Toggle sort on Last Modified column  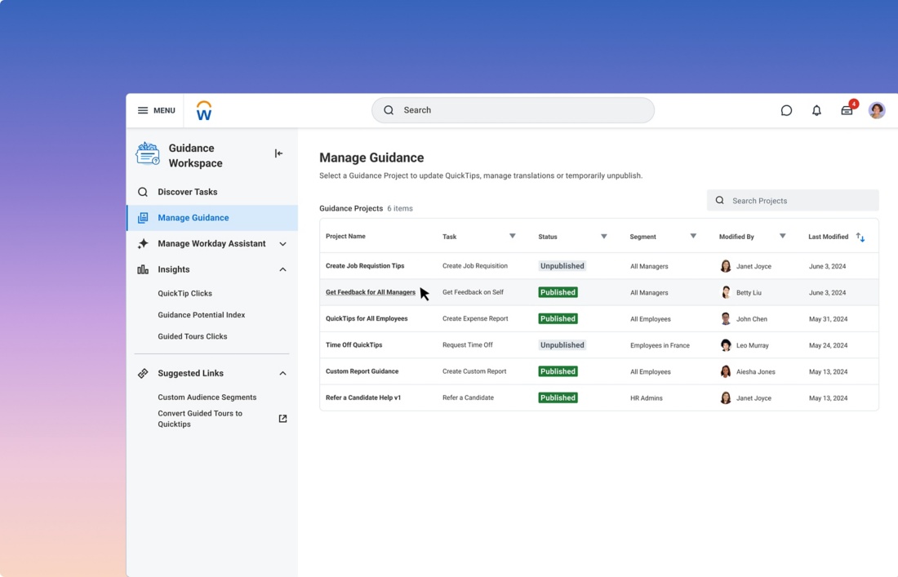pos(860,237)
